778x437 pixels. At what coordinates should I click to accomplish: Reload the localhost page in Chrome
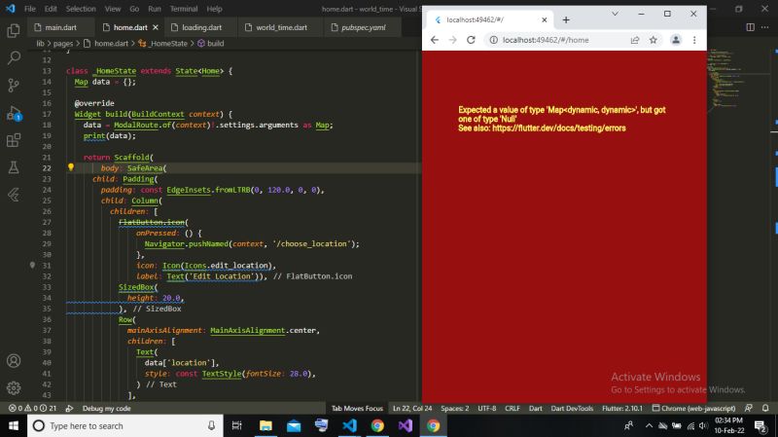pos(471,40)
